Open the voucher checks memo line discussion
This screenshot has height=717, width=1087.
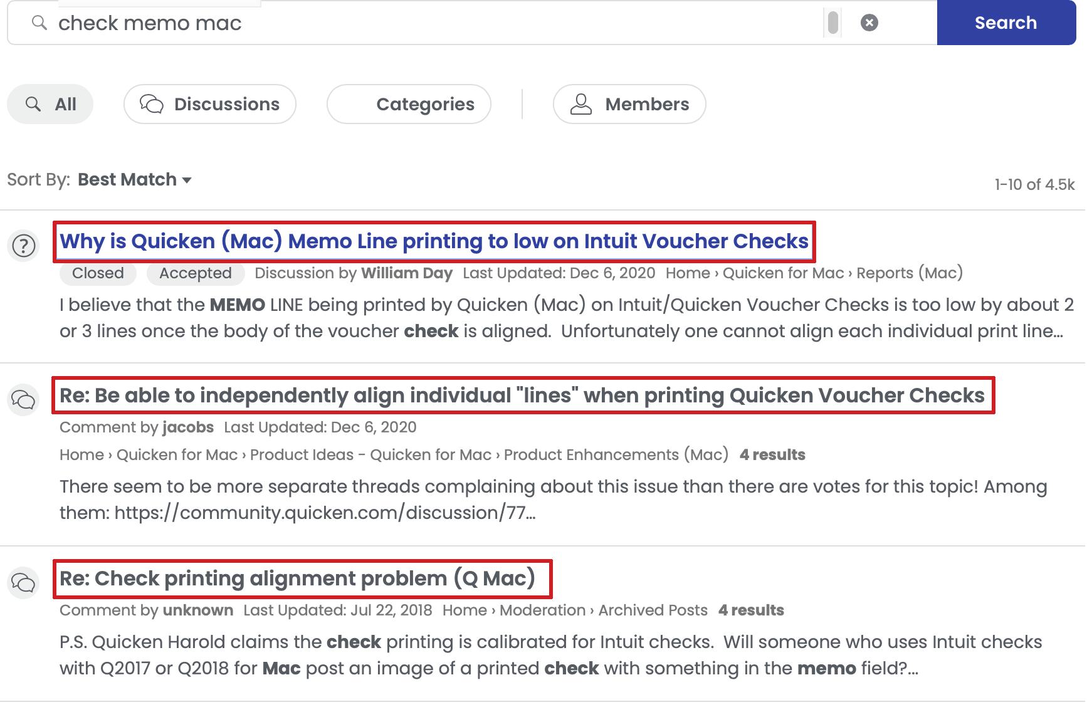(x=434, y=241)
